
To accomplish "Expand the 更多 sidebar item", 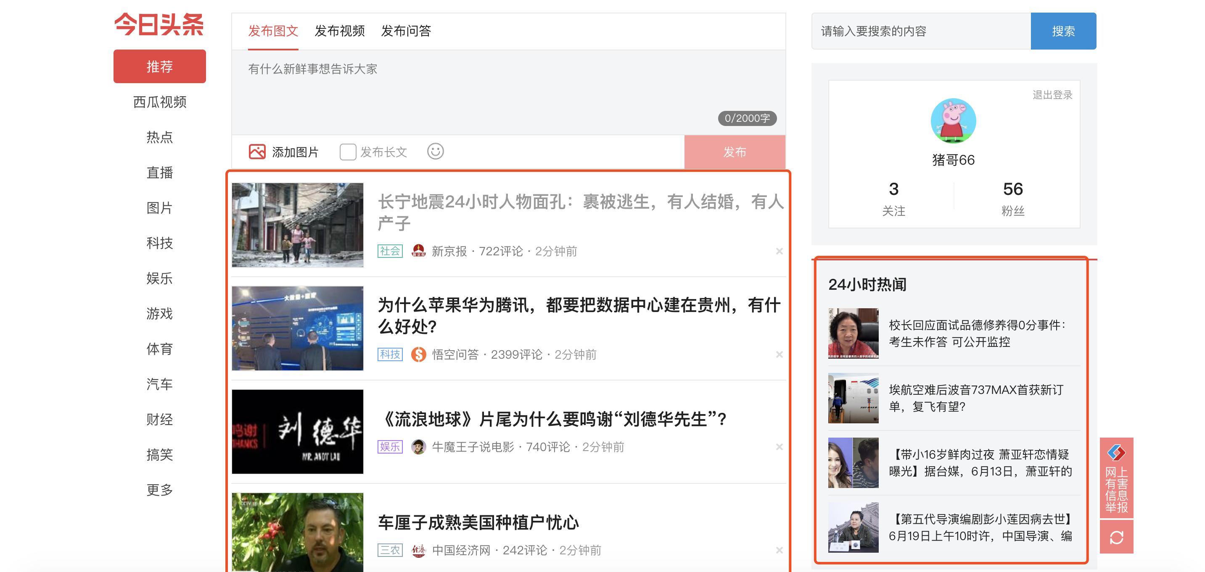I will [x=159, y=490].
